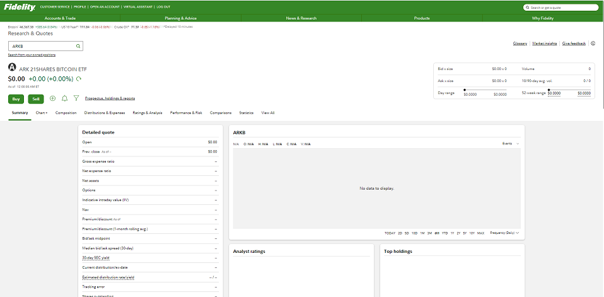This screenshot has height=297, width=604.
Task: Open the Products menu
Action: tap(422, 18)
